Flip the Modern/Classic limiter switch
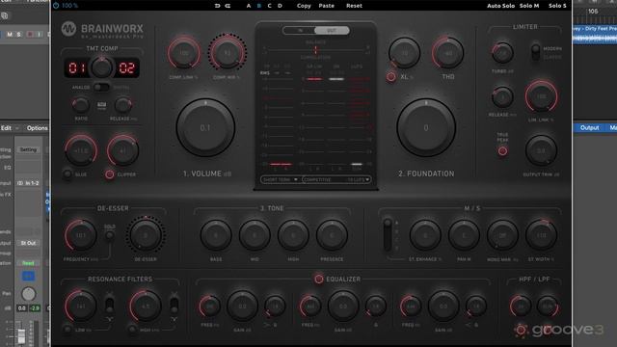 [x=536, y=52]
